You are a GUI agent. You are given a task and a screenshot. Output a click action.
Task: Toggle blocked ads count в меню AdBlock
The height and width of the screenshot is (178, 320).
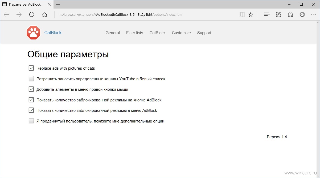[x=31, y=110]
